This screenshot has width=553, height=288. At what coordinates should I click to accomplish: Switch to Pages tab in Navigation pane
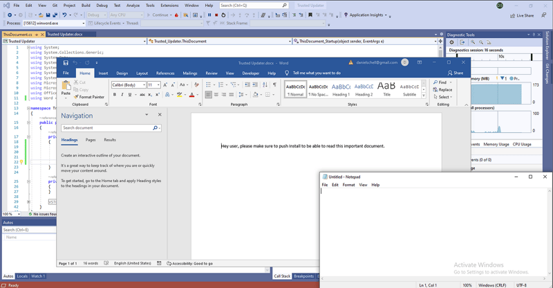click(x=91, y=140)
